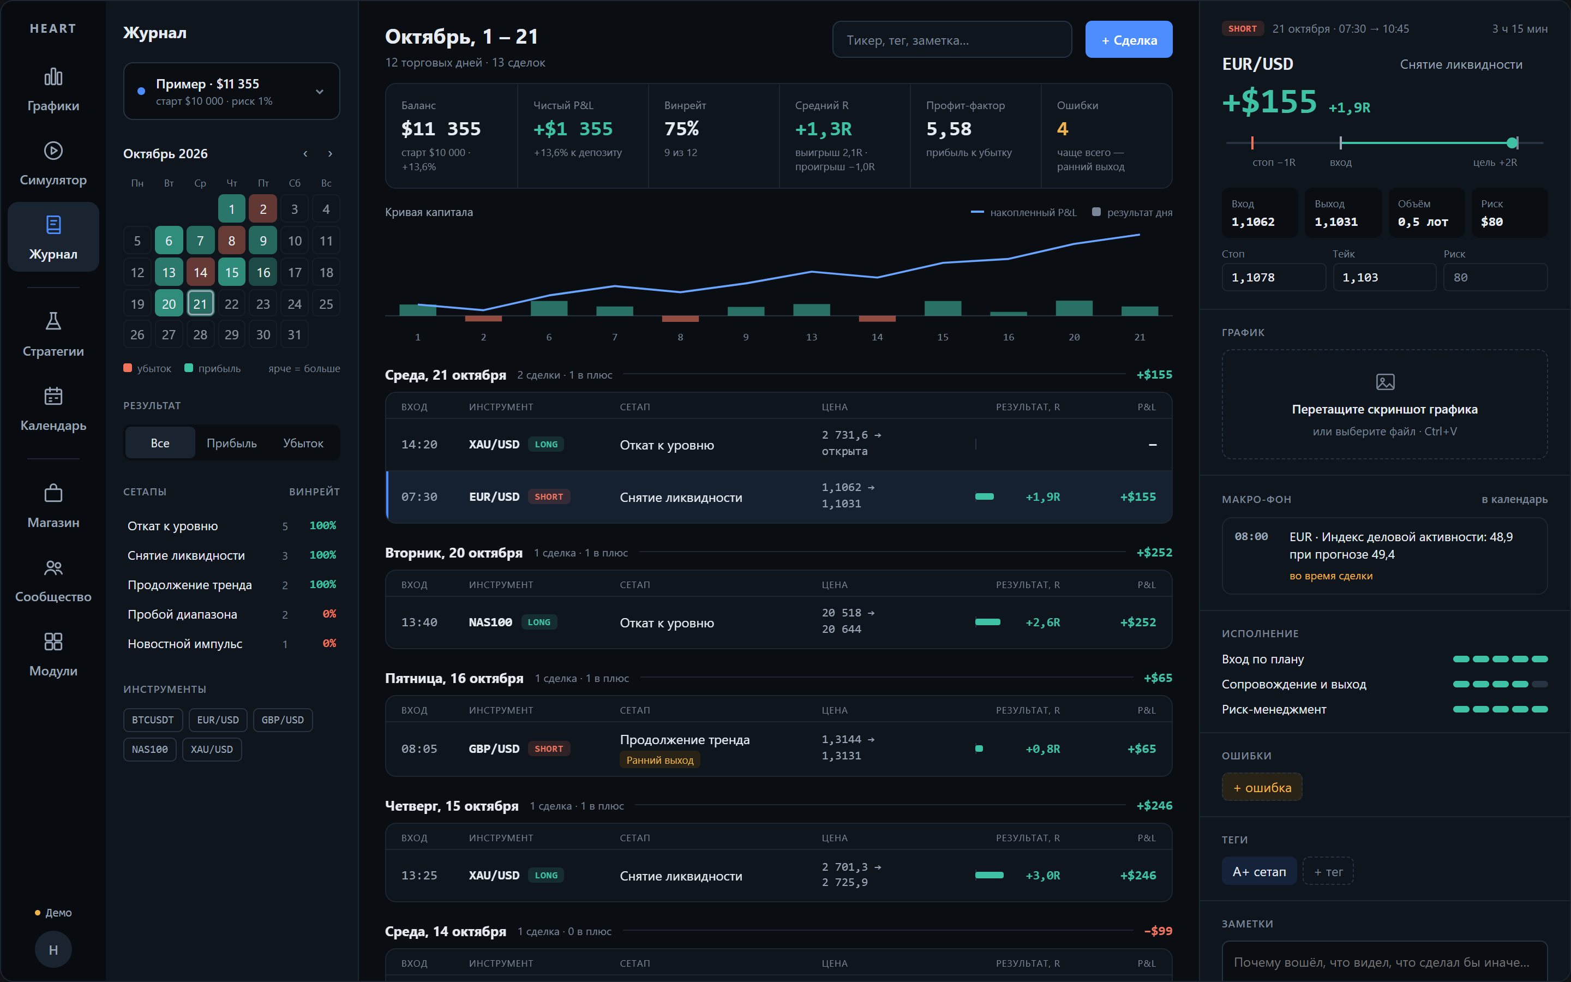
Task: Select the Прибыль result filter
Action: click(232, 443)
